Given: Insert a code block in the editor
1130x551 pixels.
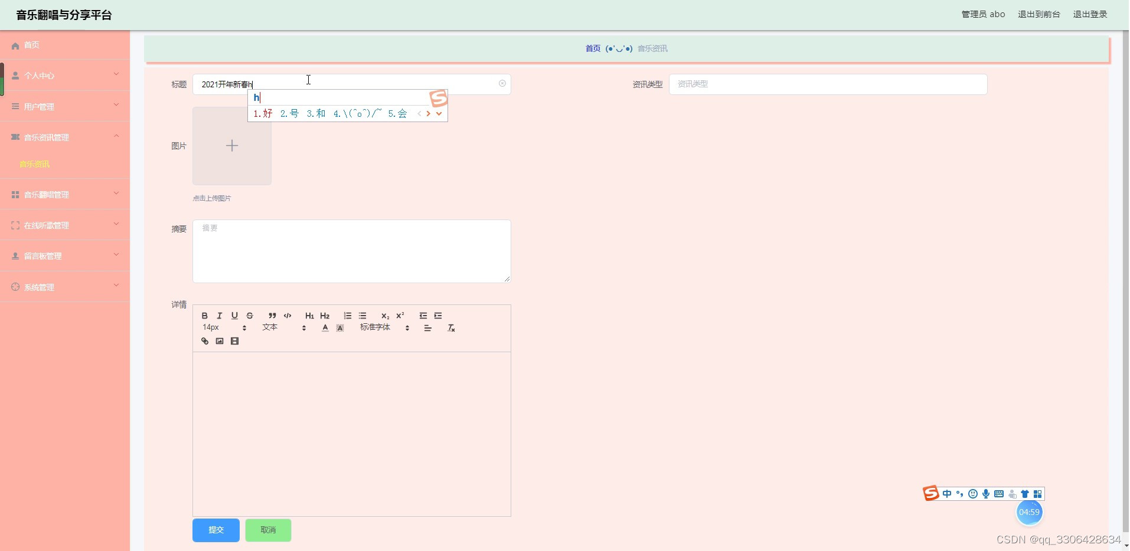Looking at the screenshot, I should [x=288, y=316].
